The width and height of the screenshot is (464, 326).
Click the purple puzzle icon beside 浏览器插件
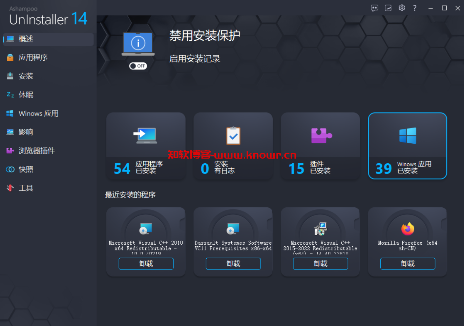[x=10, y=150]
